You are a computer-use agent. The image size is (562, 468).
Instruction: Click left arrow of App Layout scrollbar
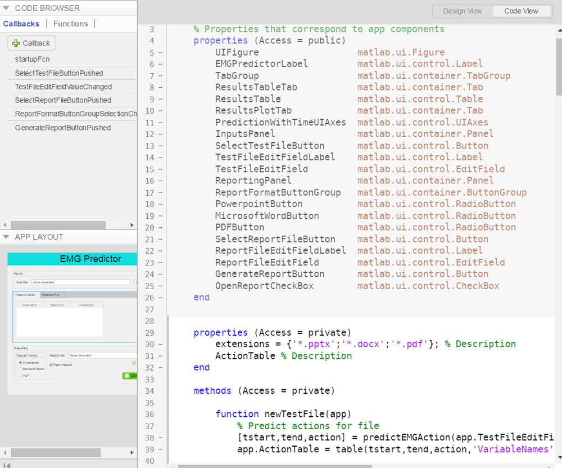5,452
